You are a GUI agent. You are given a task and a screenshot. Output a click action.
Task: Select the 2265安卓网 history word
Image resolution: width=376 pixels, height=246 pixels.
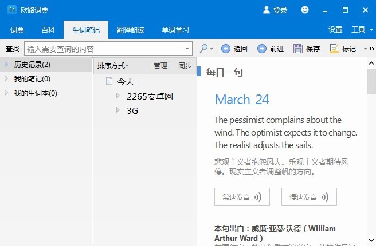[x=150, y=97]
